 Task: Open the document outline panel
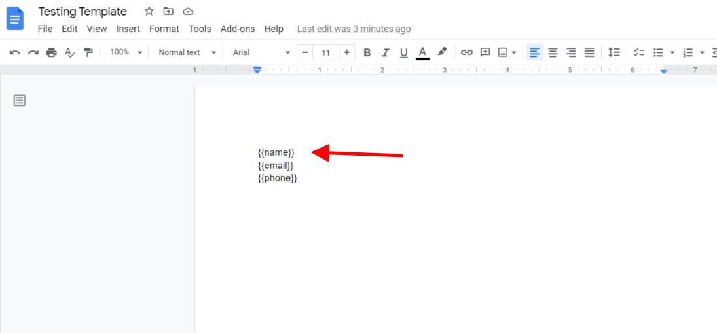(x=20, y=100)
